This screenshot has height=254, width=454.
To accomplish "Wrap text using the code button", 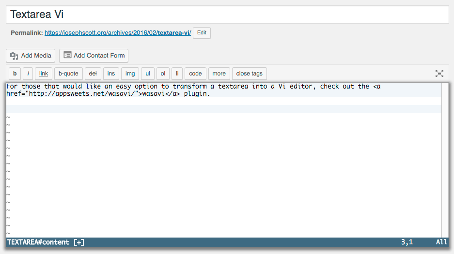I will click(195, 74).
